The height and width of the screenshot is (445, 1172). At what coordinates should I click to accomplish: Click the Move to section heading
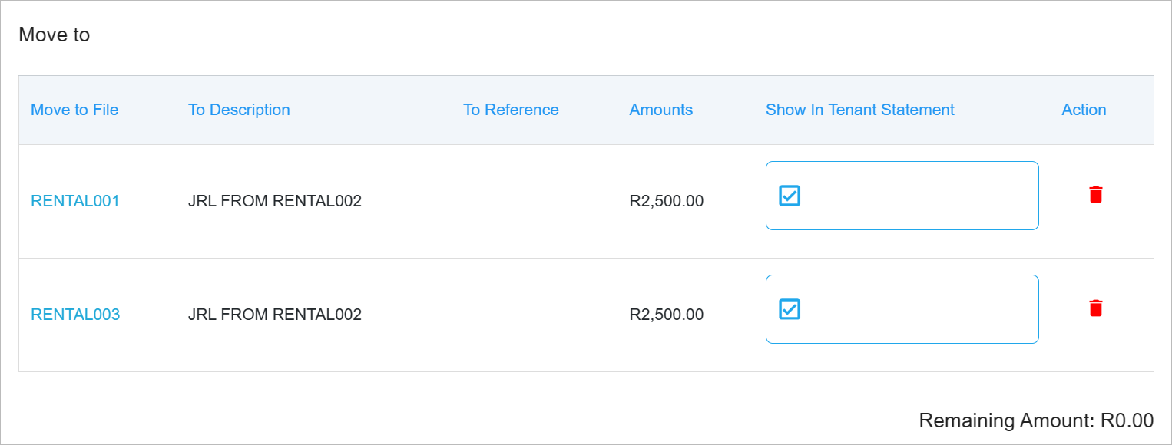54,35
